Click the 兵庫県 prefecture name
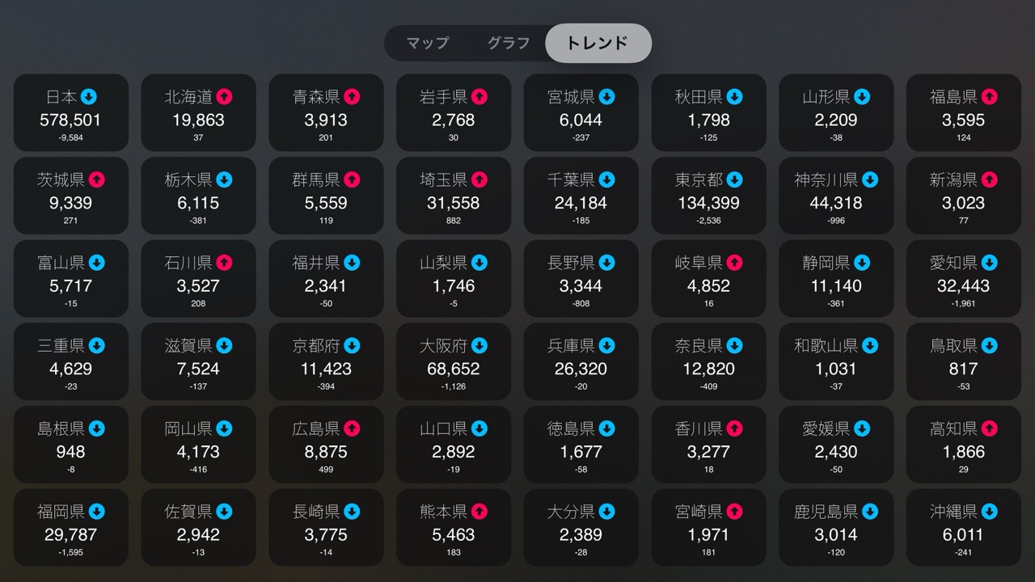The height and width of the screenshot is (582, 1035). tap(571, 346)
